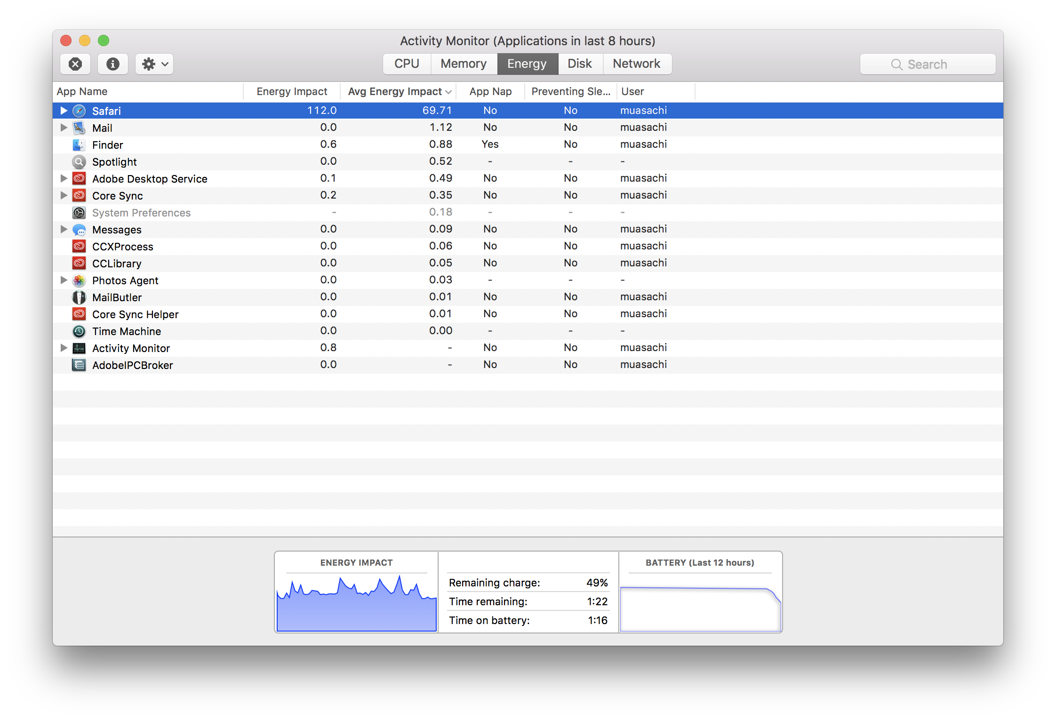The image size is (1056, 721).
Task: Click the Spotlight magnifier icon
Action: tap(79, 162)
